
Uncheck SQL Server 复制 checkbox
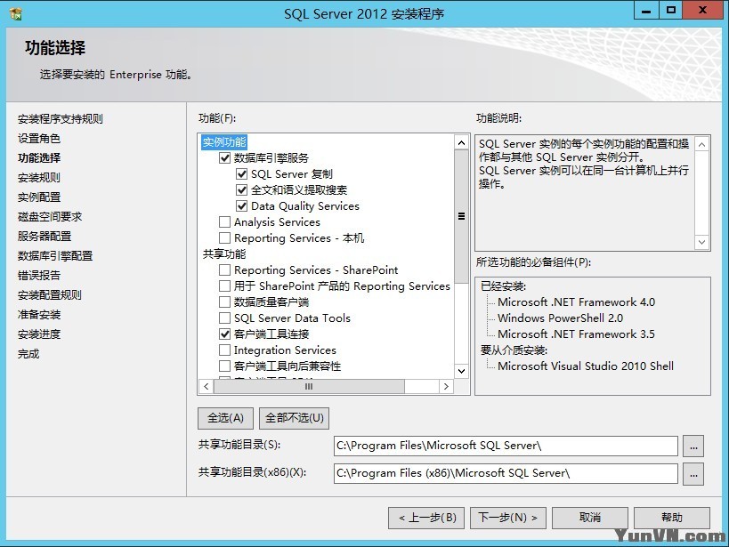tap(242, 174)
